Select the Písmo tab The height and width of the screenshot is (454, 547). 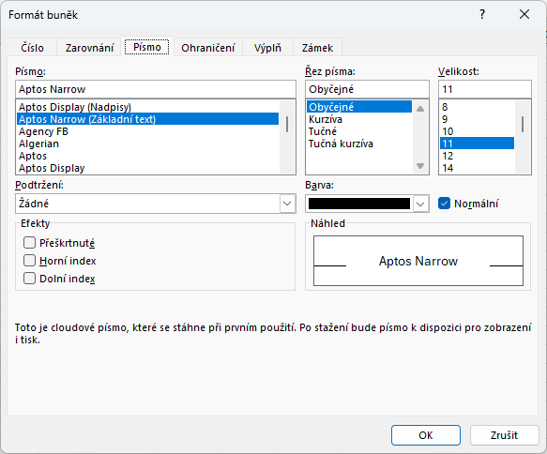pyautogui.click(x=147, y=47)
